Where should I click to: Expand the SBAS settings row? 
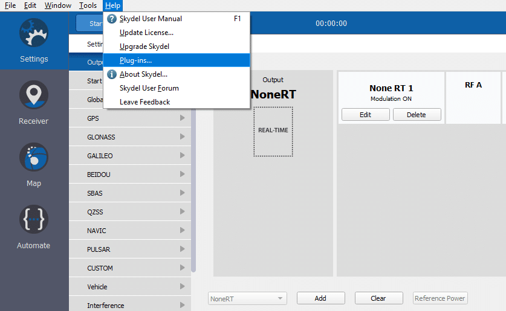130,193
